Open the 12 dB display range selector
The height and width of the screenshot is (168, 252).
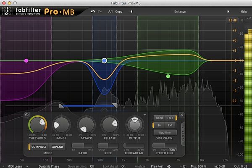click(233, 20)
